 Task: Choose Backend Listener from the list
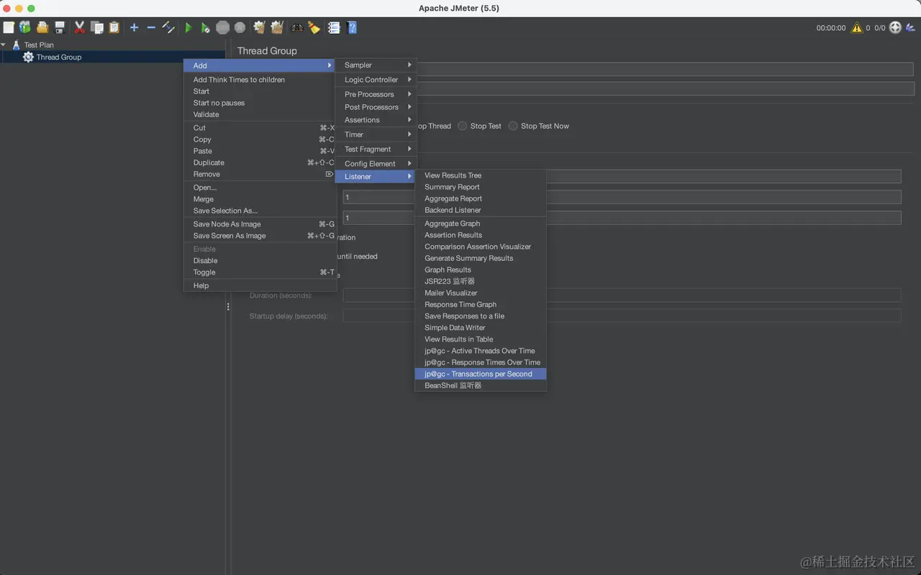[481, 210]
